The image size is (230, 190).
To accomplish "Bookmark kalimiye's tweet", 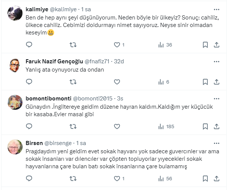I will 205,45.
